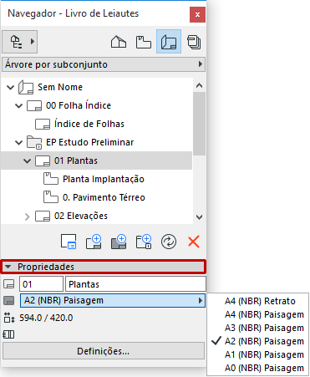Image resolution: width=310 pixels, height=377 pixels.
Task: Click the red Delete X icon
Action: click(x=194, y=242)
